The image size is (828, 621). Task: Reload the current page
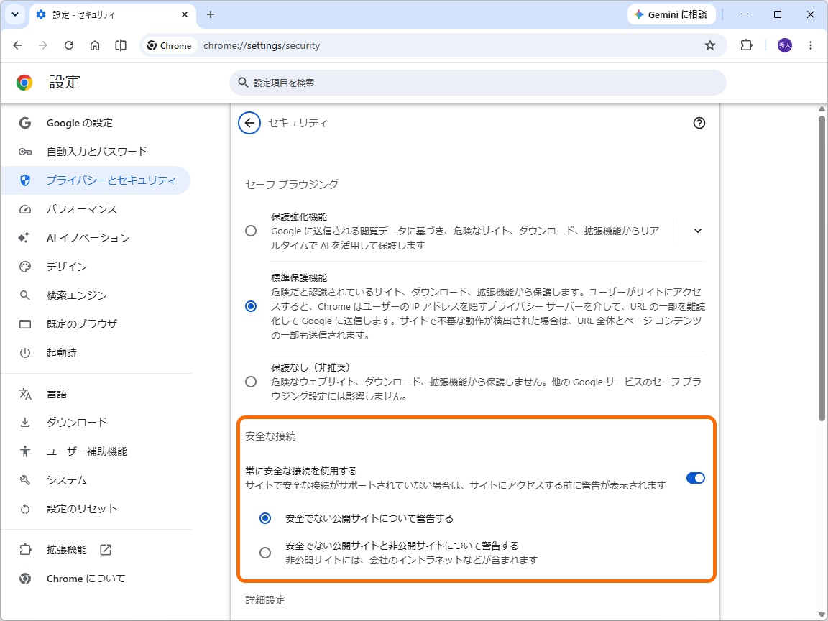tap(69, 45)
